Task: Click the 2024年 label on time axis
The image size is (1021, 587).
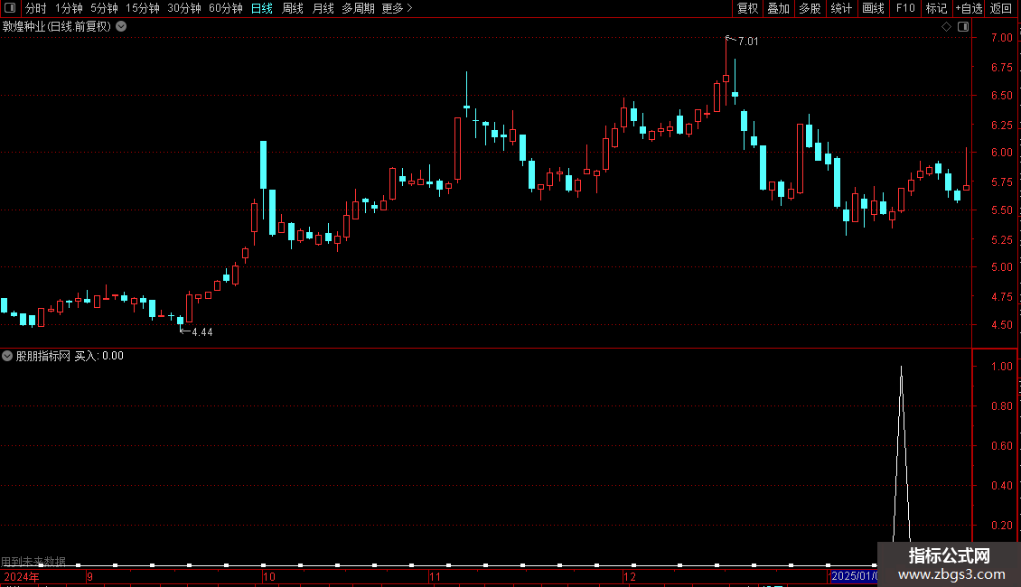Action: click(22, 576)
